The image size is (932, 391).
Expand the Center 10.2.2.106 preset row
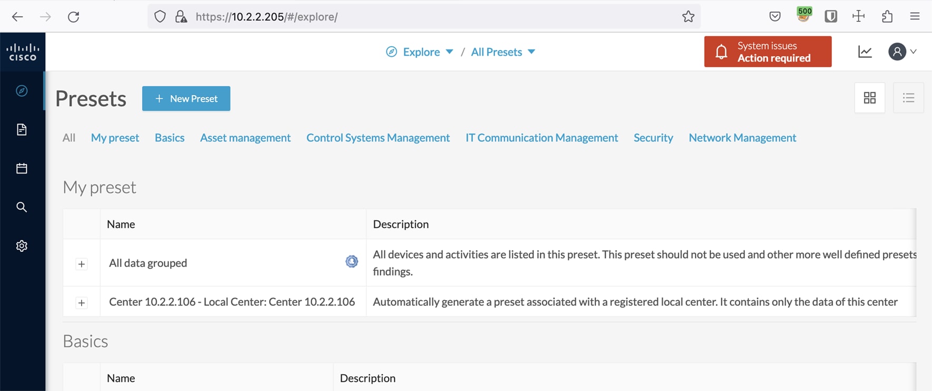[x=82, y=303]
